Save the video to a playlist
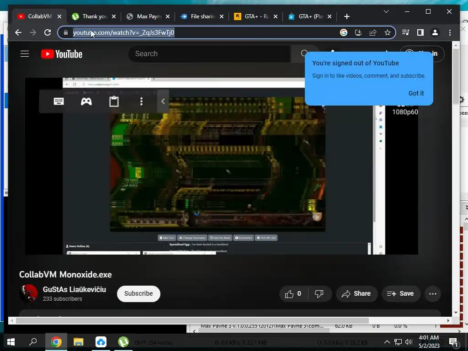This screenshot has height=351, width=468. point(401,294)
